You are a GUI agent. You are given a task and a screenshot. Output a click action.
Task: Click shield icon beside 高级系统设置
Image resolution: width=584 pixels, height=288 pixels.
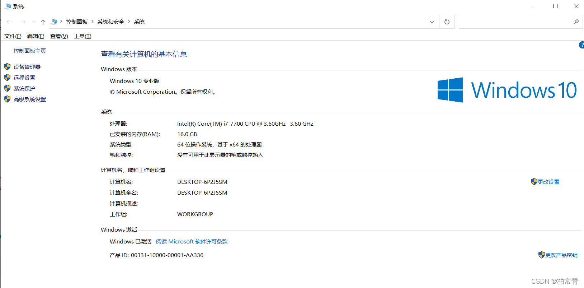coord(7,99)
